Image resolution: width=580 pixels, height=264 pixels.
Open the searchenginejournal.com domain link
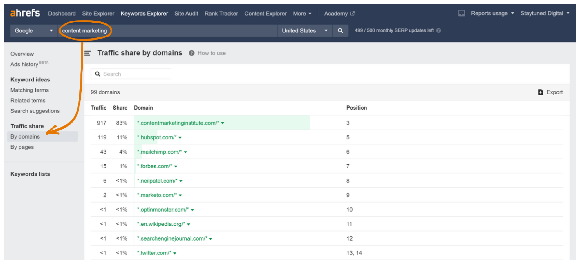coord(172,238)
